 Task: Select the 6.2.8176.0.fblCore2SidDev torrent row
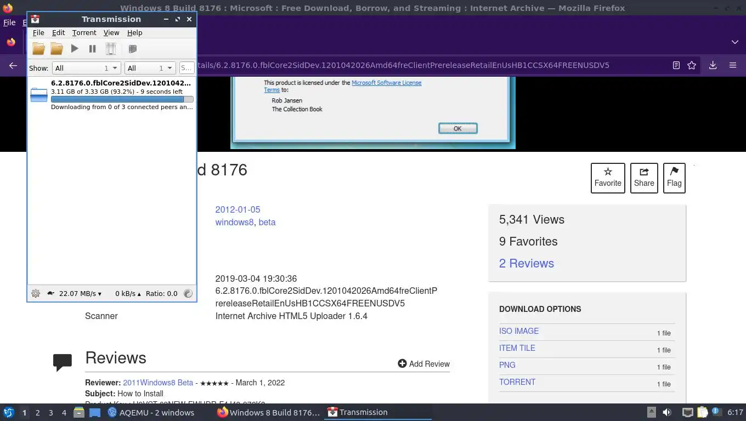coord(112,95)
